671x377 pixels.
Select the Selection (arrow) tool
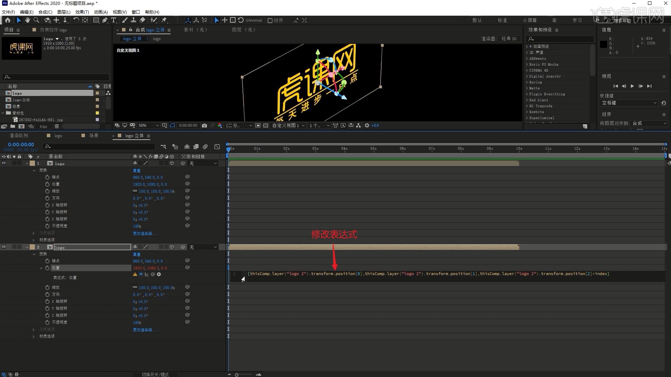tap(19, 20)
